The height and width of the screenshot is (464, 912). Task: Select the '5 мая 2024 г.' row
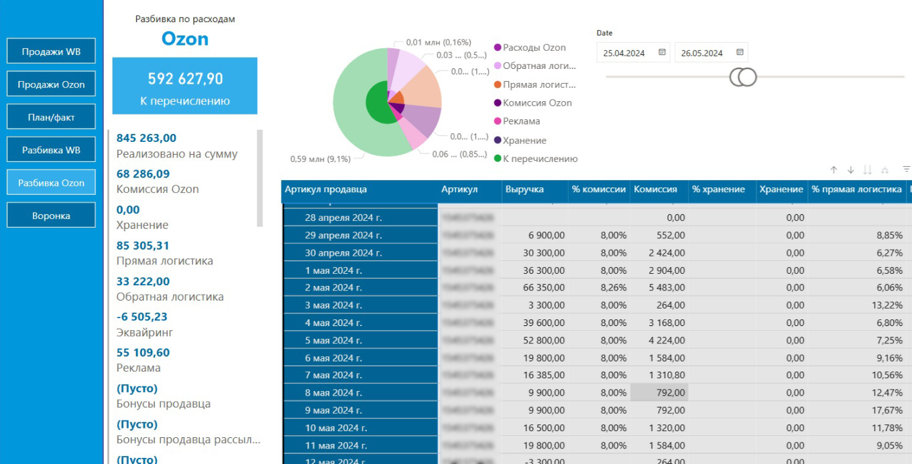(x=333, y=340)
